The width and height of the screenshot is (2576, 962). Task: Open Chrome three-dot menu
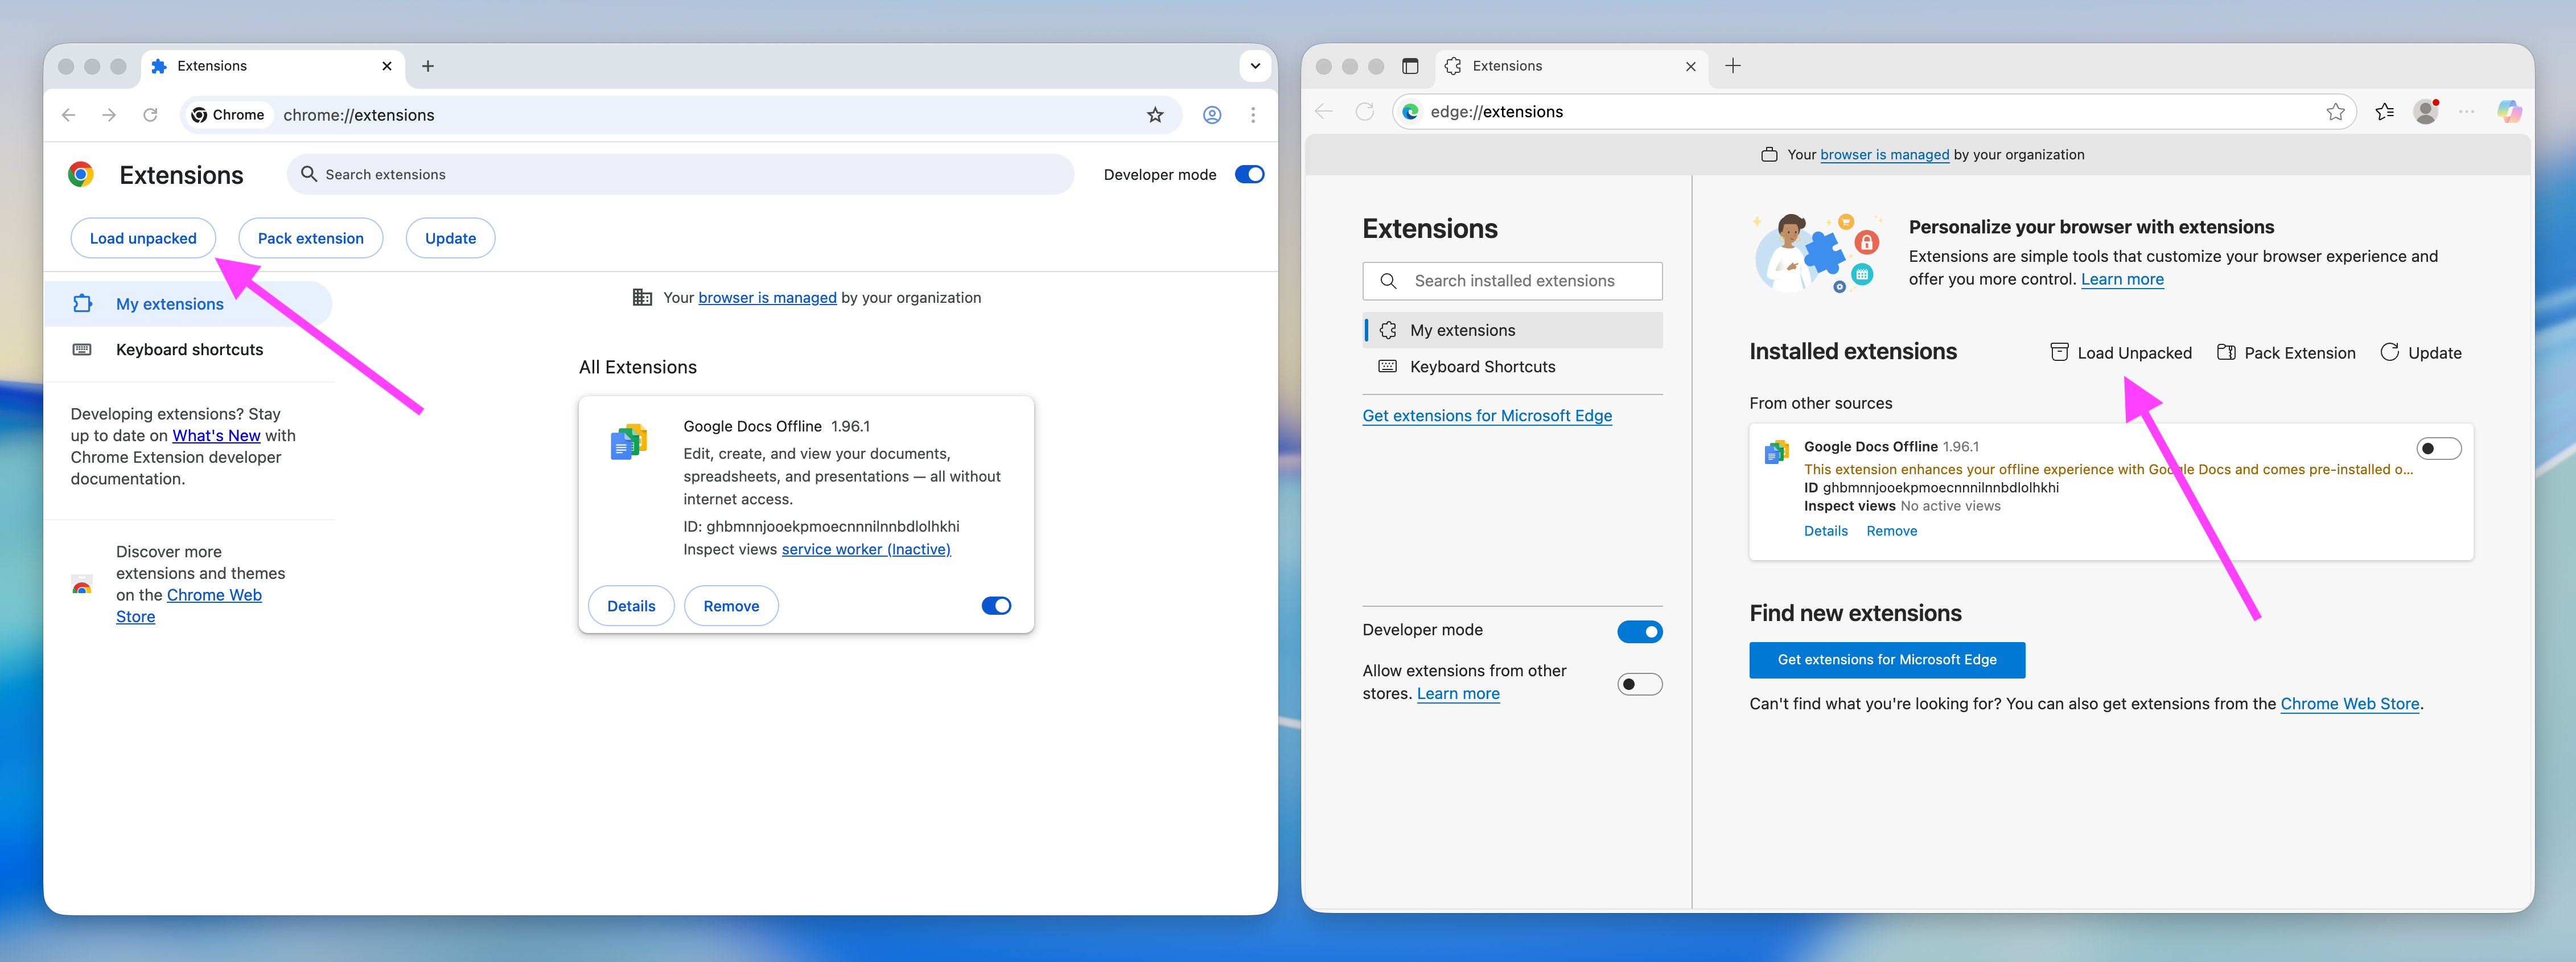tap(1253, 115)
